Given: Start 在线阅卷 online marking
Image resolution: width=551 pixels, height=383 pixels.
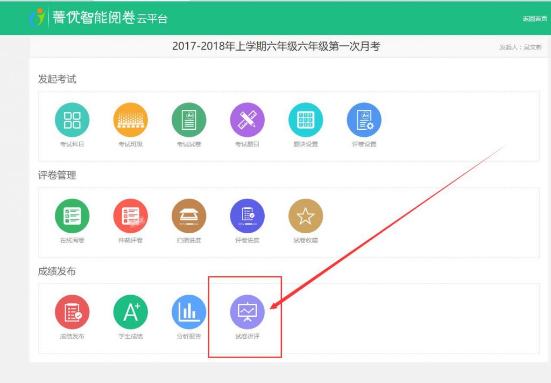Looking at the screenshot, I should [72, 216].
